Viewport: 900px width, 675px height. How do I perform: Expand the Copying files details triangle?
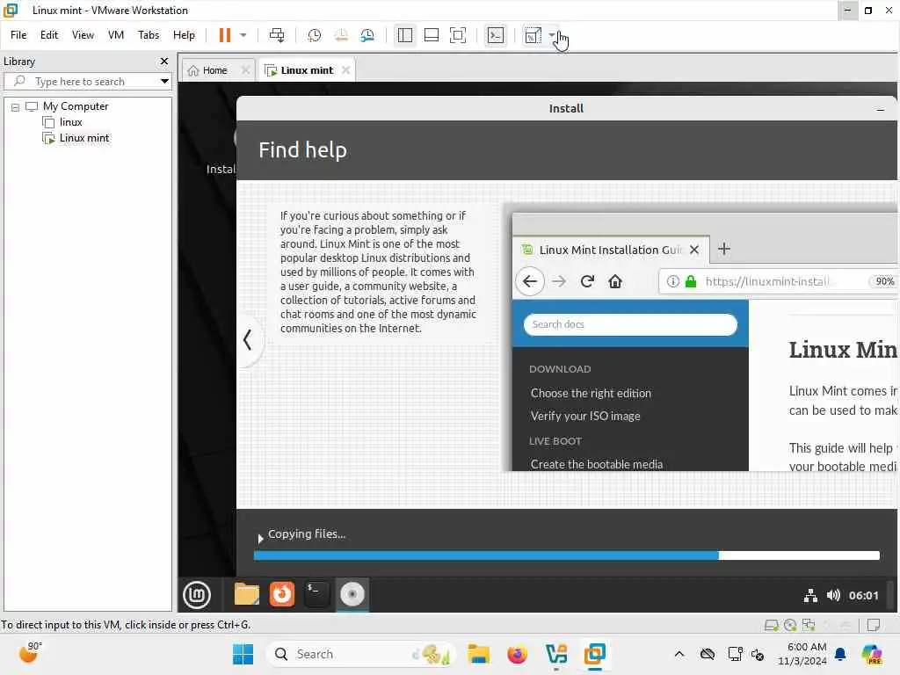click(260, 539)
